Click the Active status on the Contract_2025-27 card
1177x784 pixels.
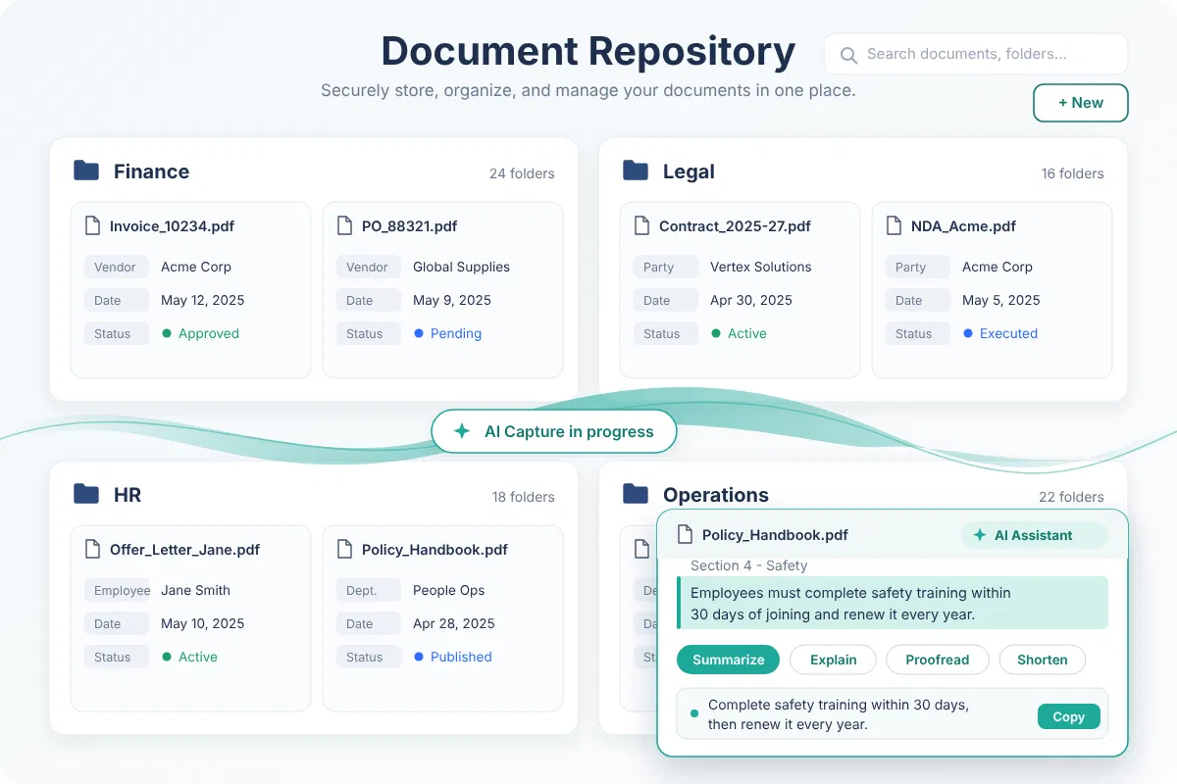pyautogui.click(x=740, y=333)
